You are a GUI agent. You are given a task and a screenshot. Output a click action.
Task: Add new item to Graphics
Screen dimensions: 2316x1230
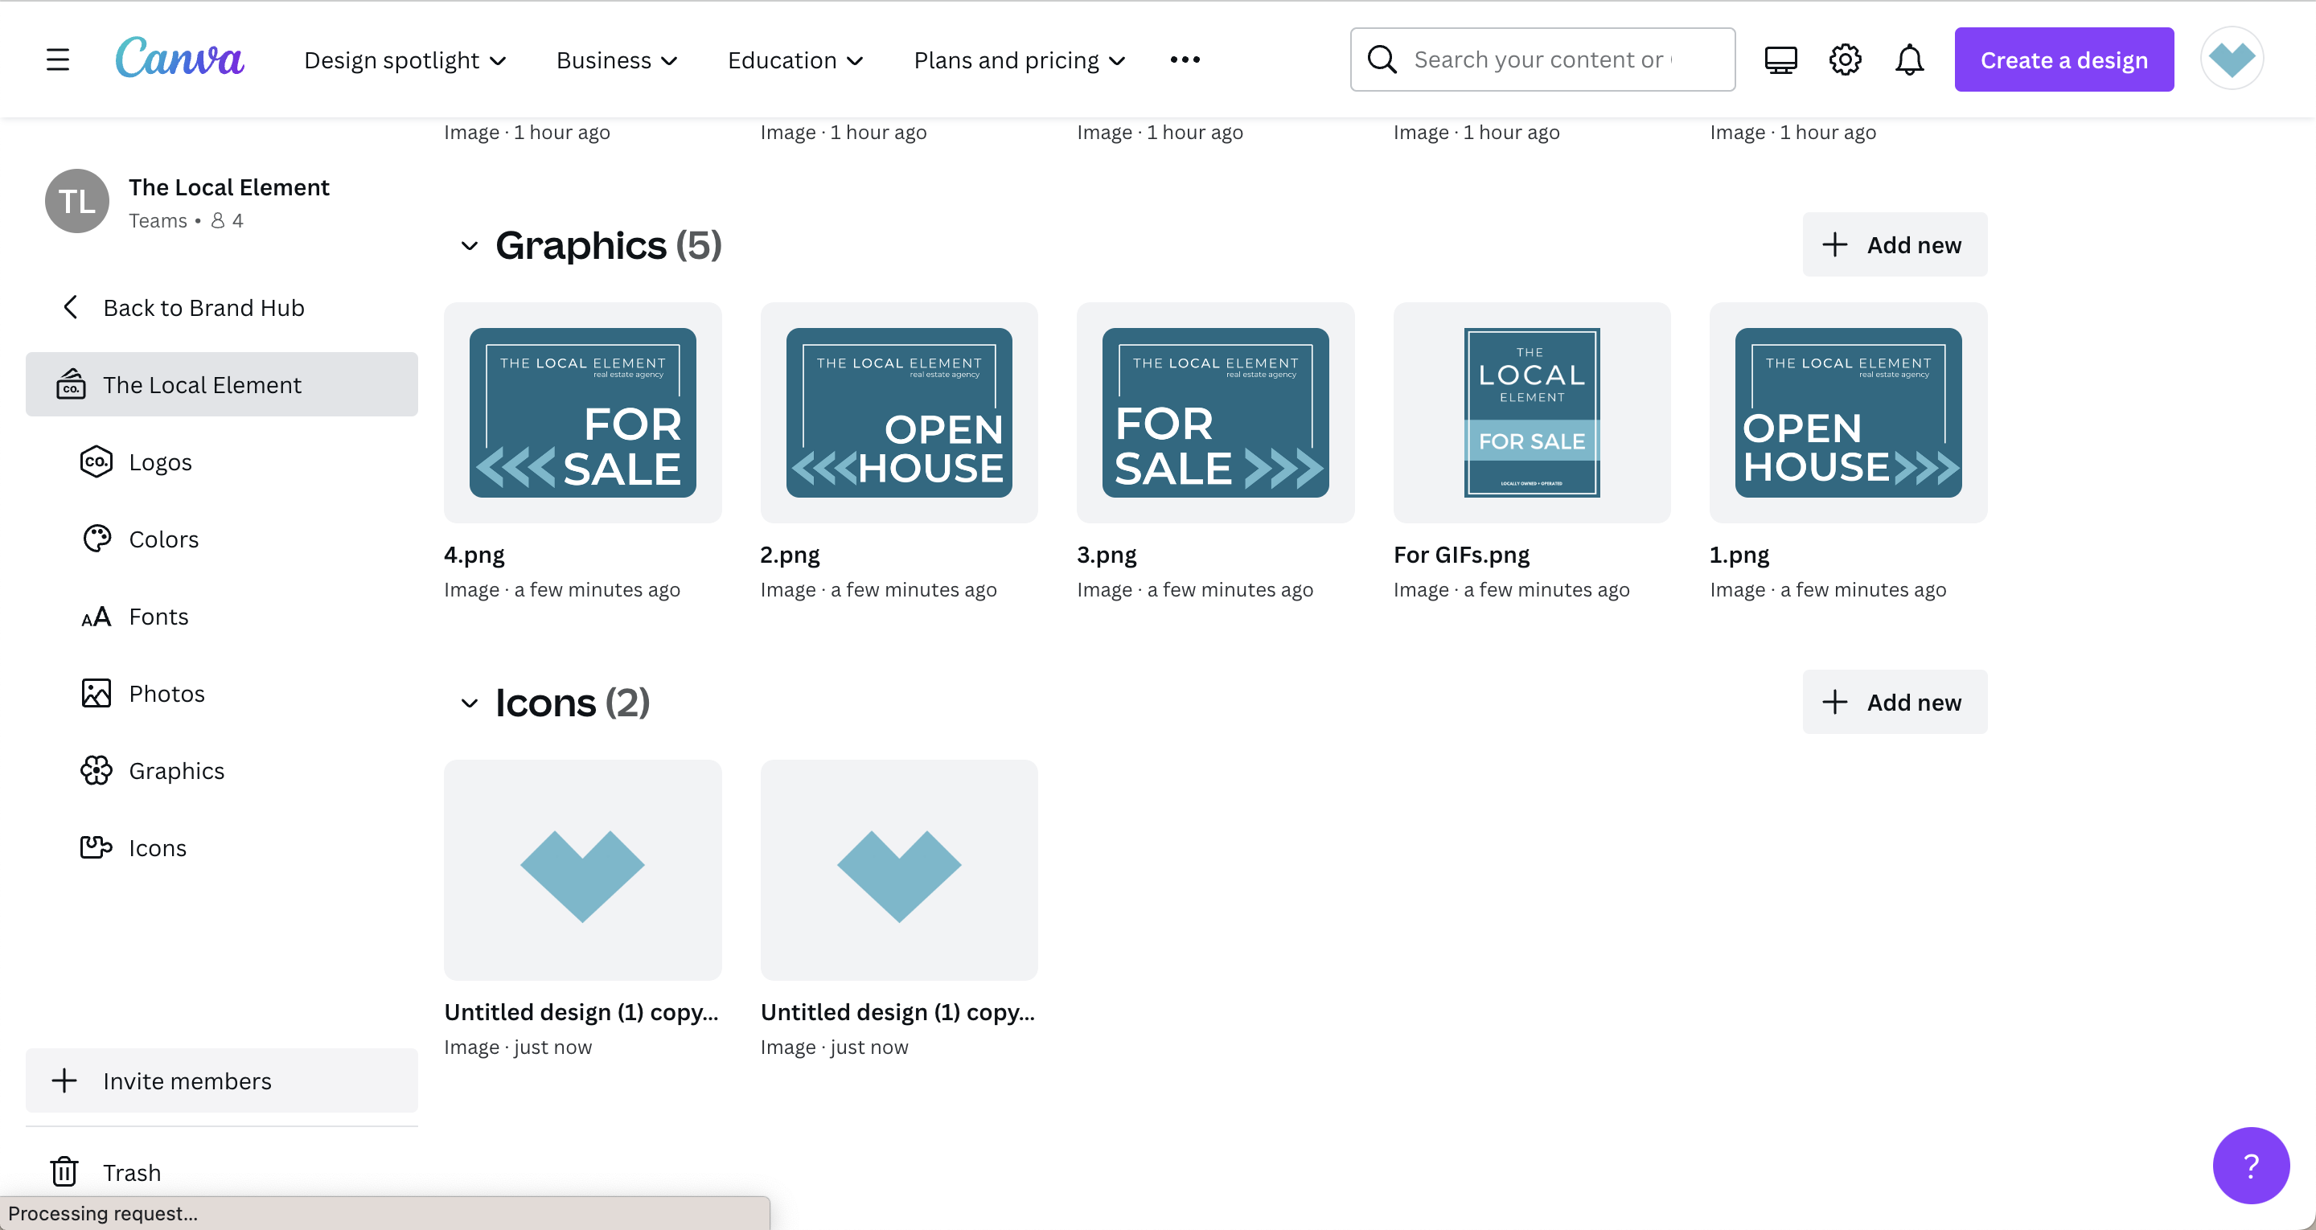pos(1895,244)
